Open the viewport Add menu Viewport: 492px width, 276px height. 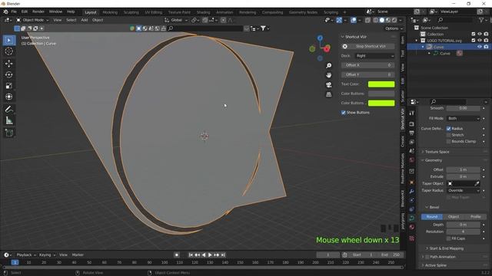(85, 20)
